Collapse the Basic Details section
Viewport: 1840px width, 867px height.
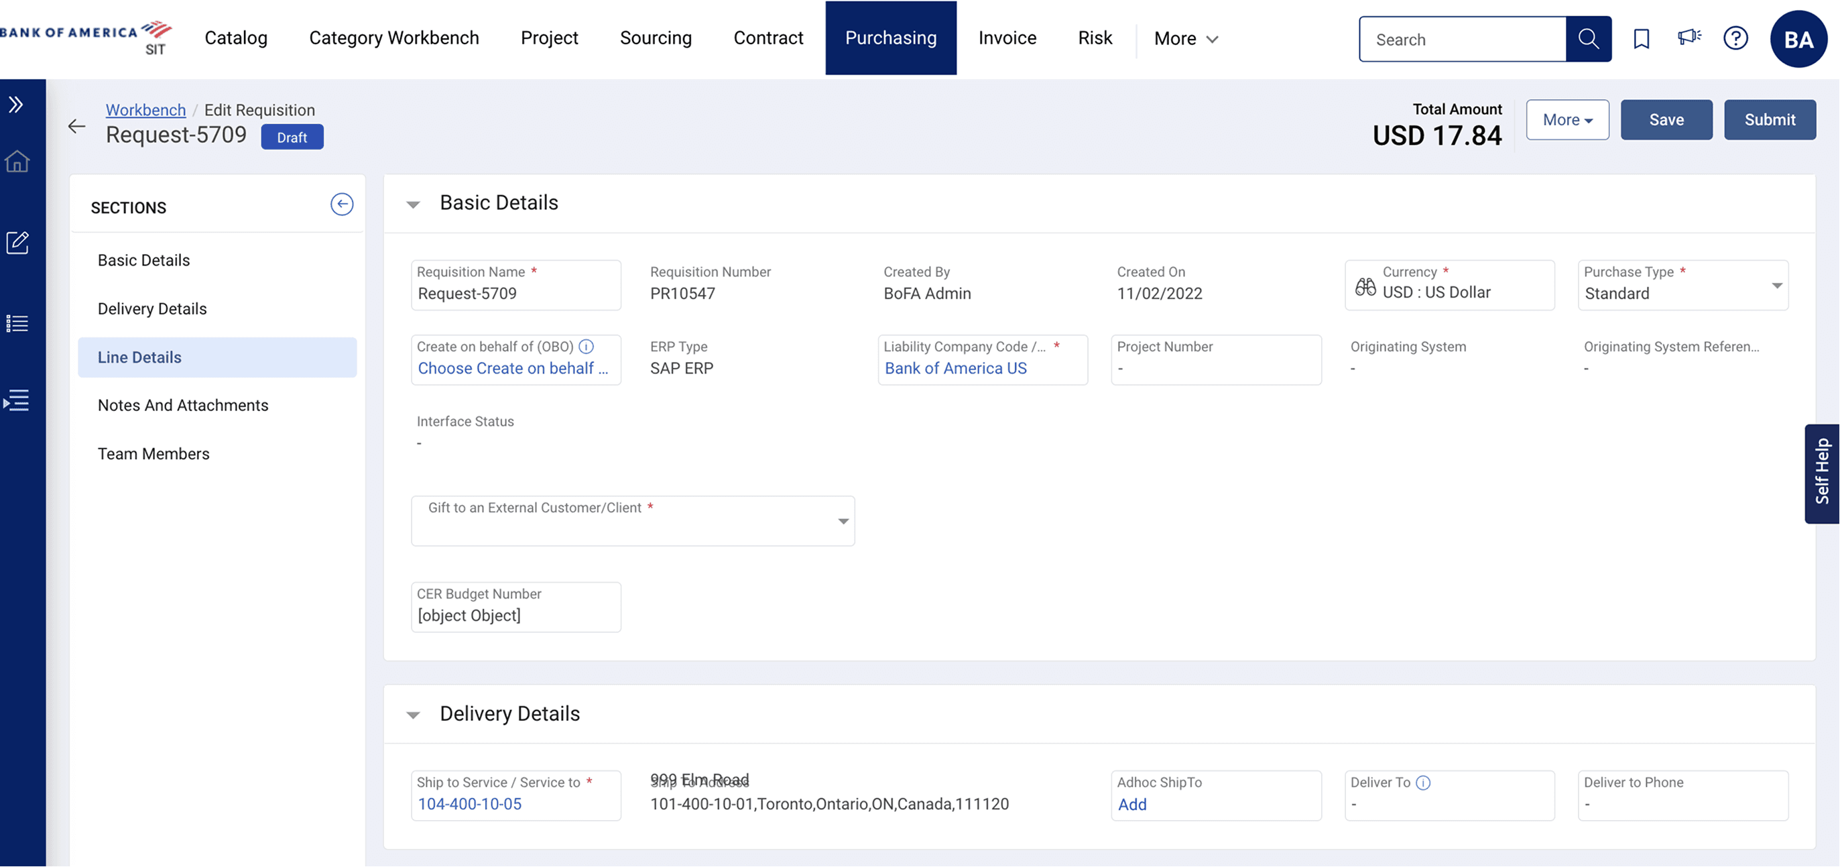pyautogui.click(x=413, y=205)
